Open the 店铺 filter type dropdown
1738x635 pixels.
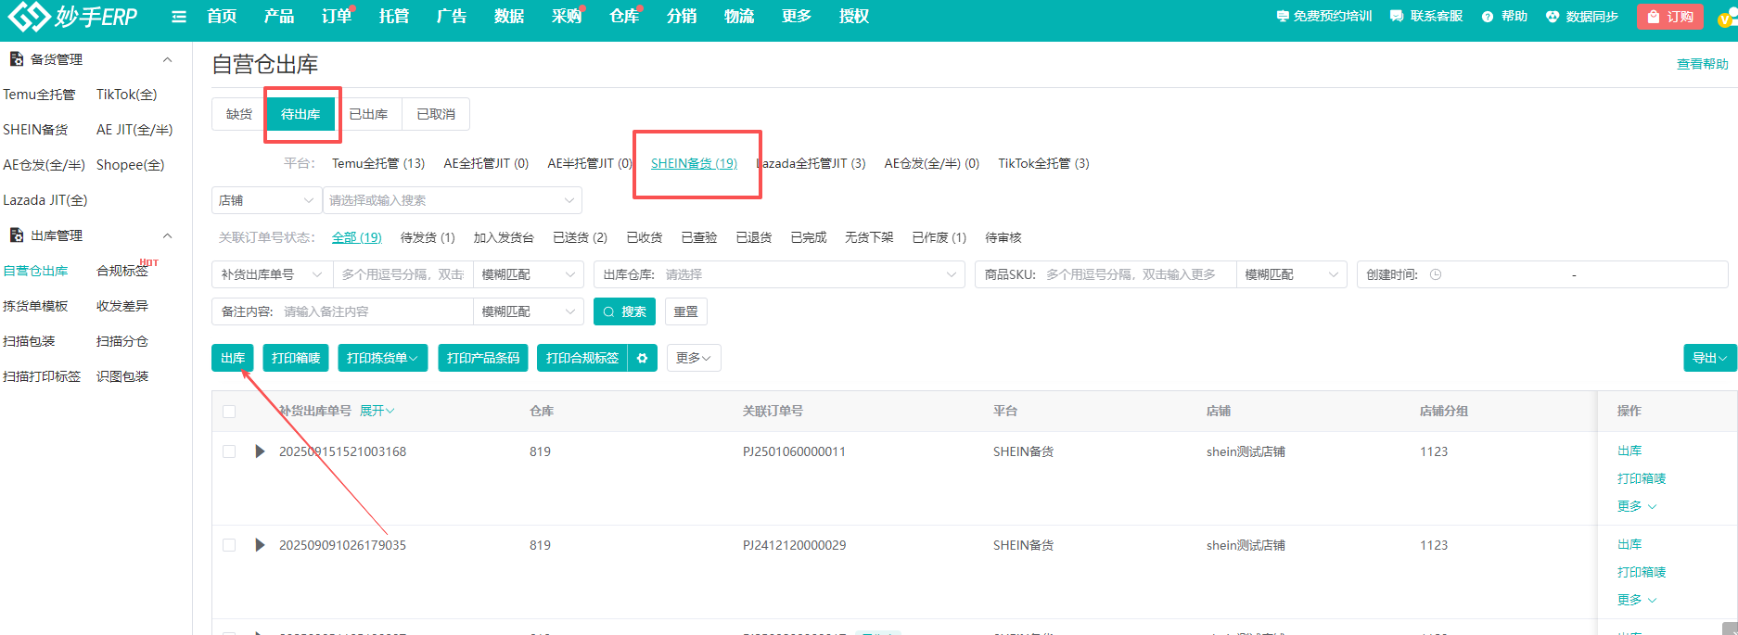tap(266, 200)
